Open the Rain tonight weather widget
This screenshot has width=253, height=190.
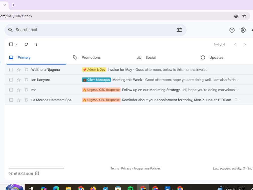click(231, 188)
